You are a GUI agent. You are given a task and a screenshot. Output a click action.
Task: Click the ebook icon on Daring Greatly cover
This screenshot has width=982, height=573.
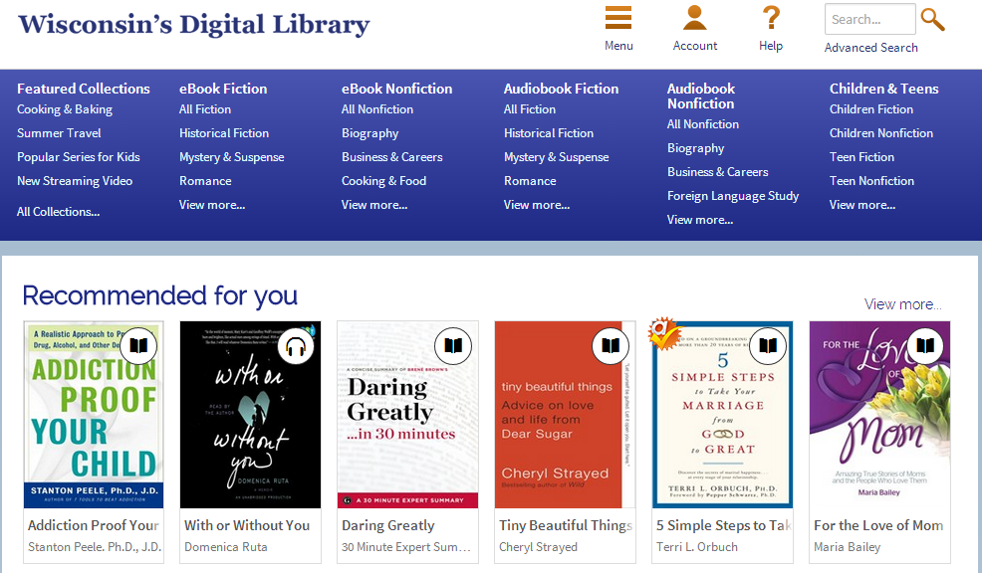pyautogui.click(x=453, y=346)
